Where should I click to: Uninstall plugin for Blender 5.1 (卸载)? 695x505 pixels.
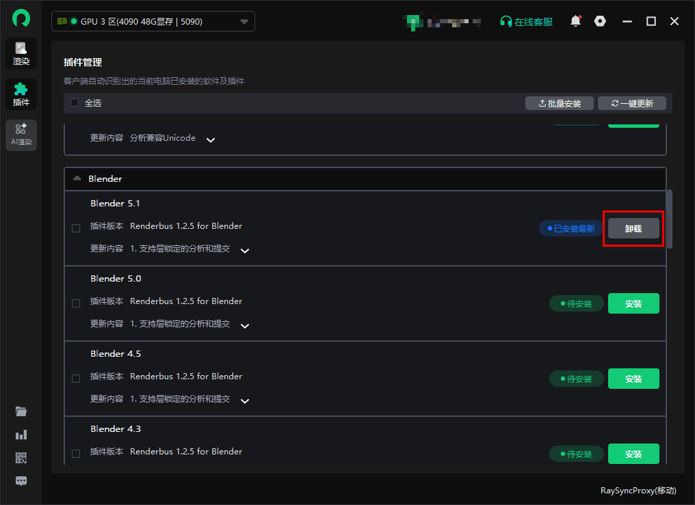click(x=633, y=228)
